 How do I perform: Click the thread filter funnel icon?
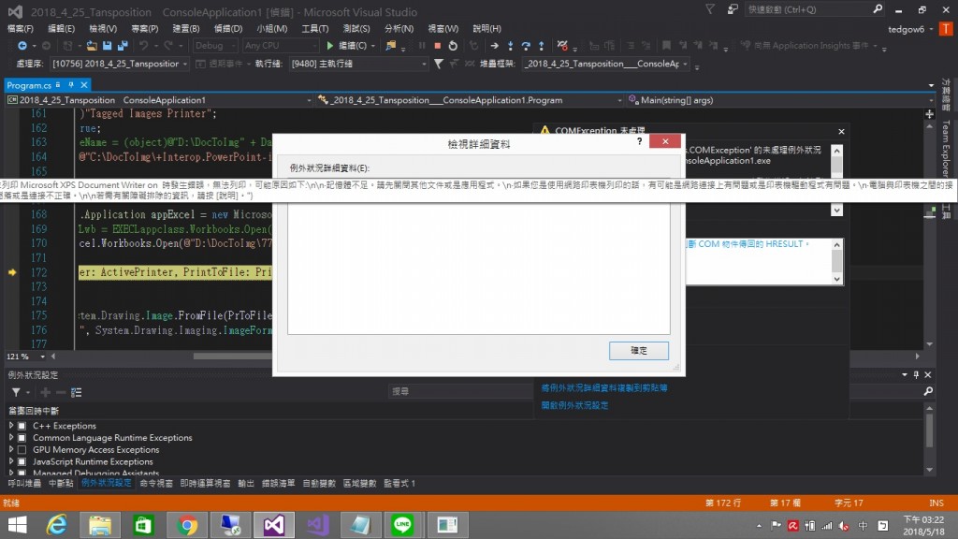439,64
